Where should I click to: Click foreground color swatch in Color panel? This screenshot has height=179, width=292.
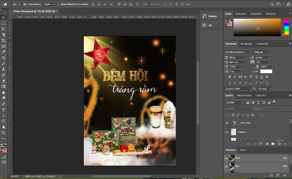tap(228, 22)
